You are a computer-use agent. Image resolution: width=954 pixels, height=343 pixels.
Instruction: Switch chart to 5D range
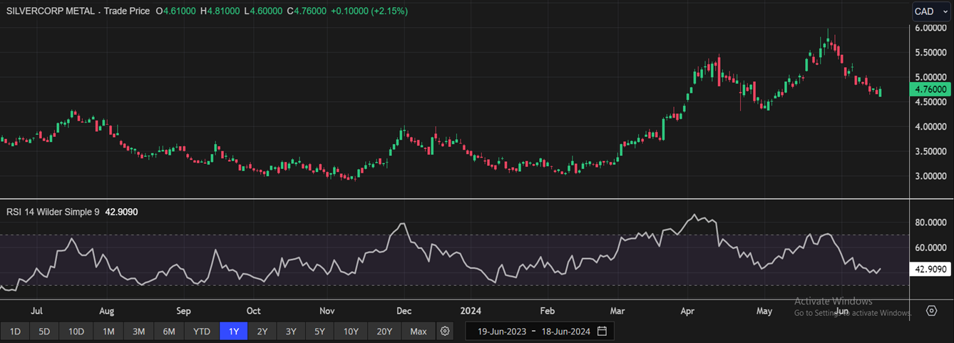[44, 332]
